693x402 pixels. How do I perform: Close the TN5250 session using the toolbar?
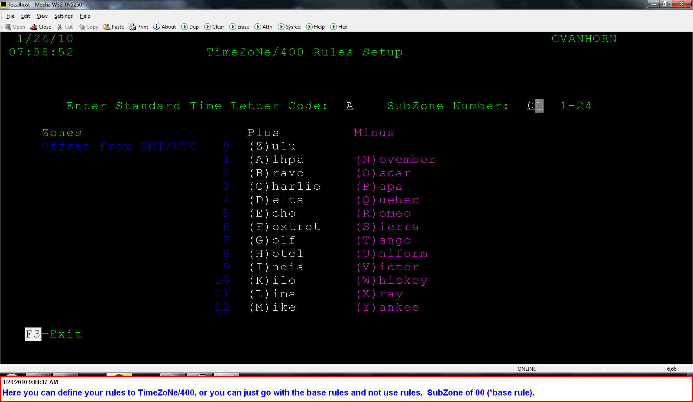pos(40,26)
